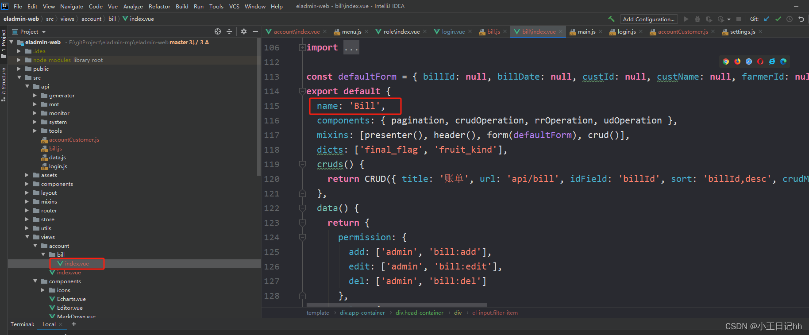
Task: Collapse the src folder arrow
Action: pyautogui.click(x=19, y=77)
